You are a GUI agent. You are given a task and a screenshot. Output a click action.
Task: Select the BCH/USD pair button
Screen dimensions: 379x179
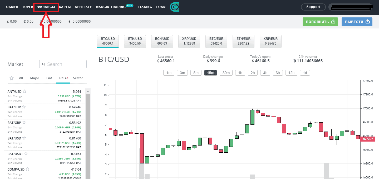pyautogui.click(x=162, y=41)
